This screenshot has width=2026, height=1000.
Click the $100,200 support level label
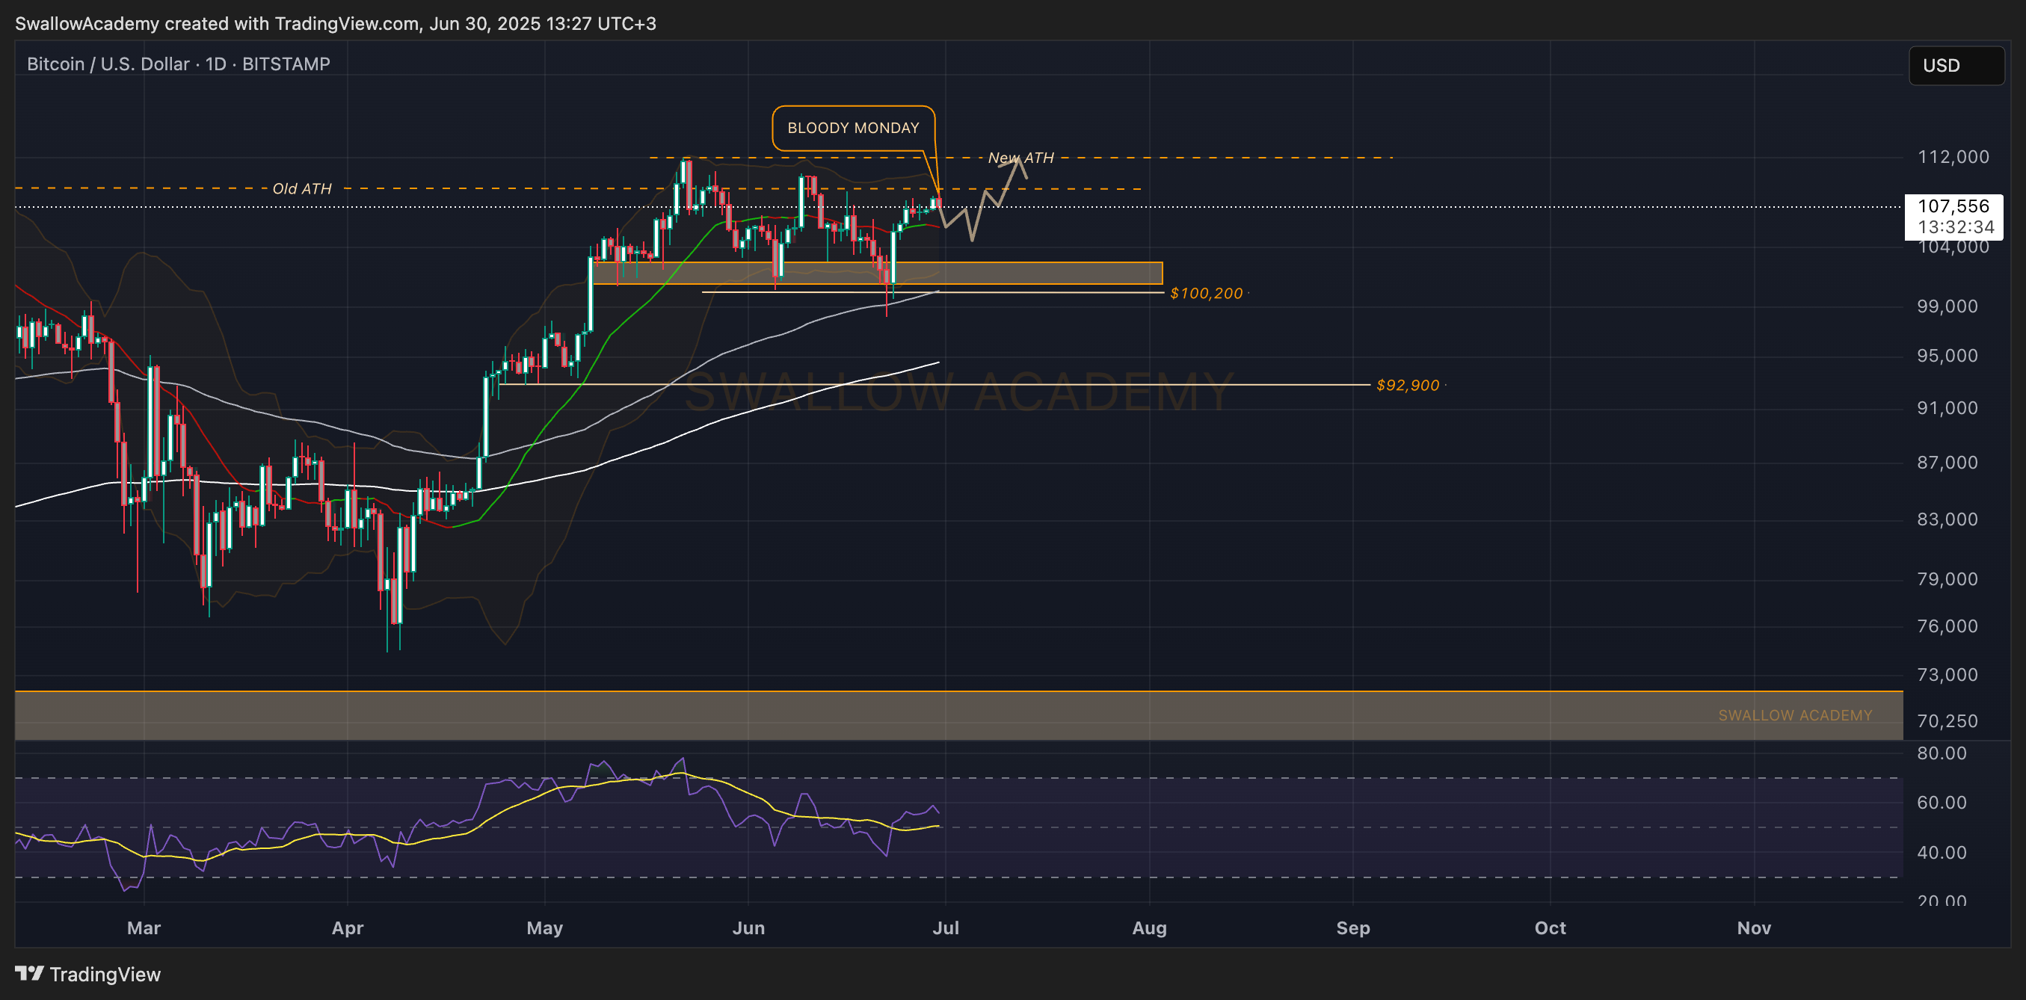point(1207,293)
